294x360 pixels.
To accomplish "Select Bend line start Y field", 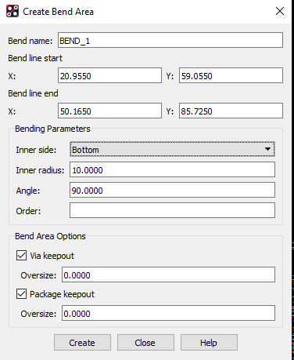I will click(231, 75).
